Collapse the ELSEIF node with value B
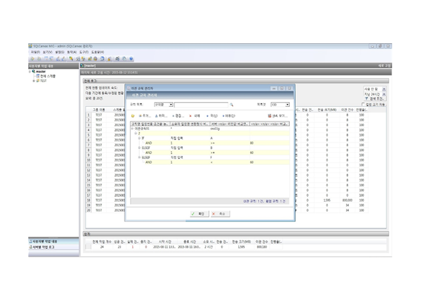 [140, 148]
